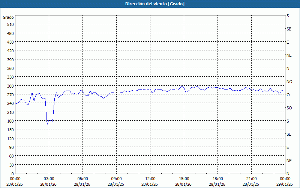The height and width of the screenshot is (188, 300).
Task: Select the 15:00 time axis label
Action: (x=184, y=179)
